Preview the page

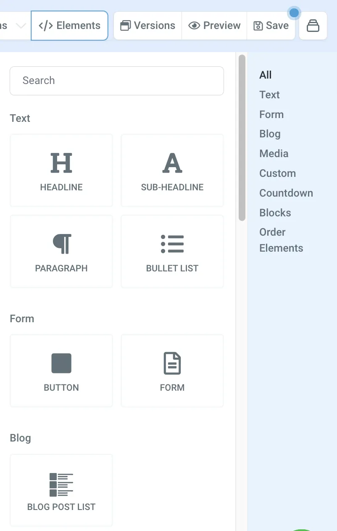click(x=214, y=26)
